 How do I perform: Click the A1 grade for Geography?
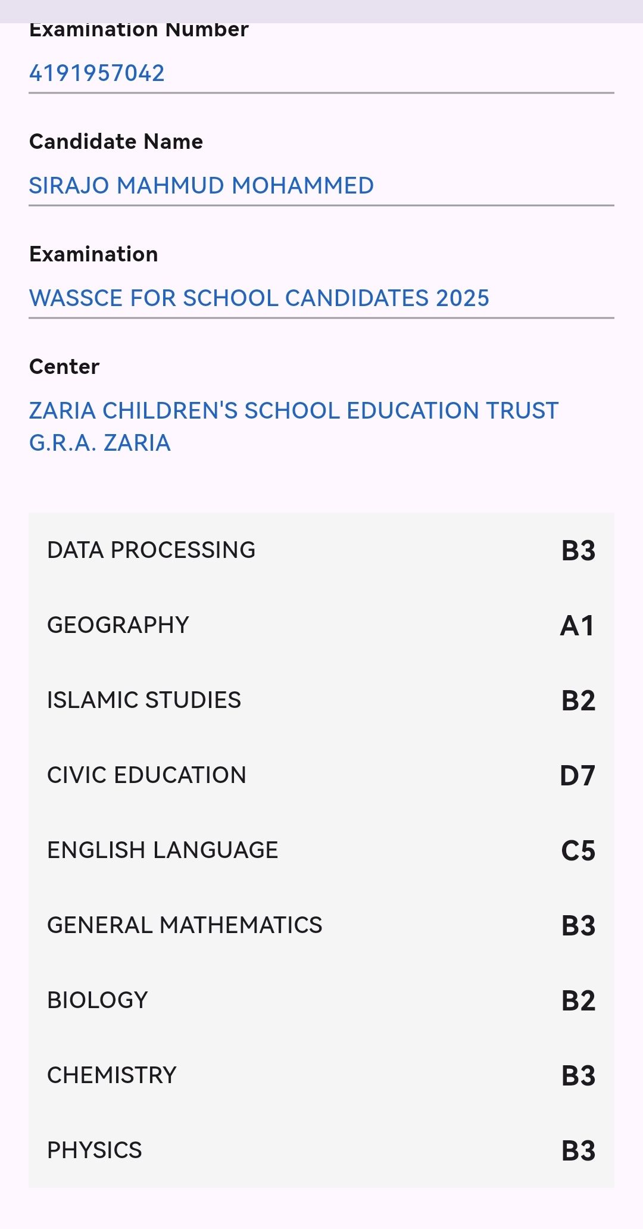pos(578,626)
